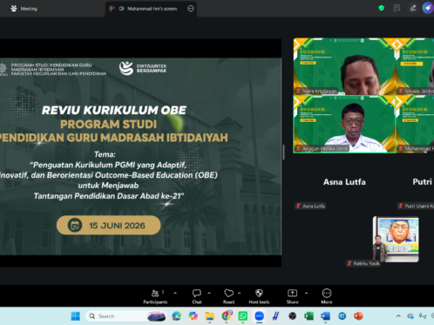This screenshot has height=325, width=434.
Task: Select Nana Kristiawan's video tile
Action: (344, 66)
